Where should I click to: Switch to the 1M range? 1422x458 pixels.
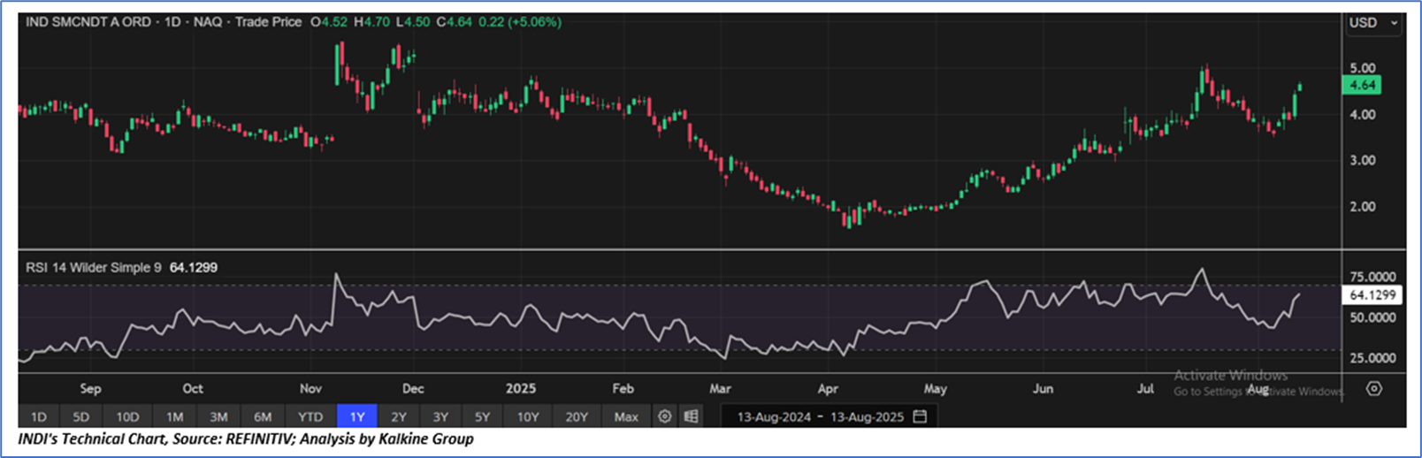(174, 416)
